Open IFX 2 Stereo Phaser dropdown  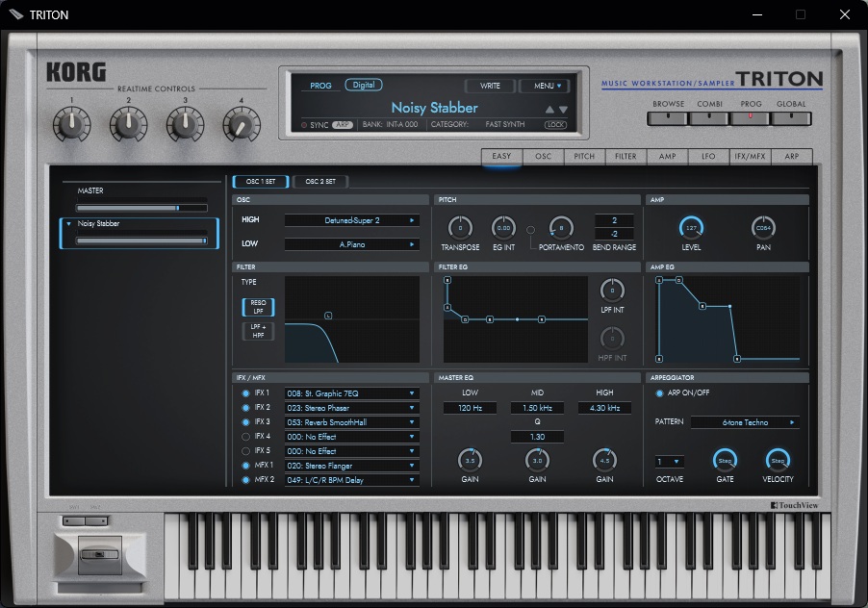352,408
